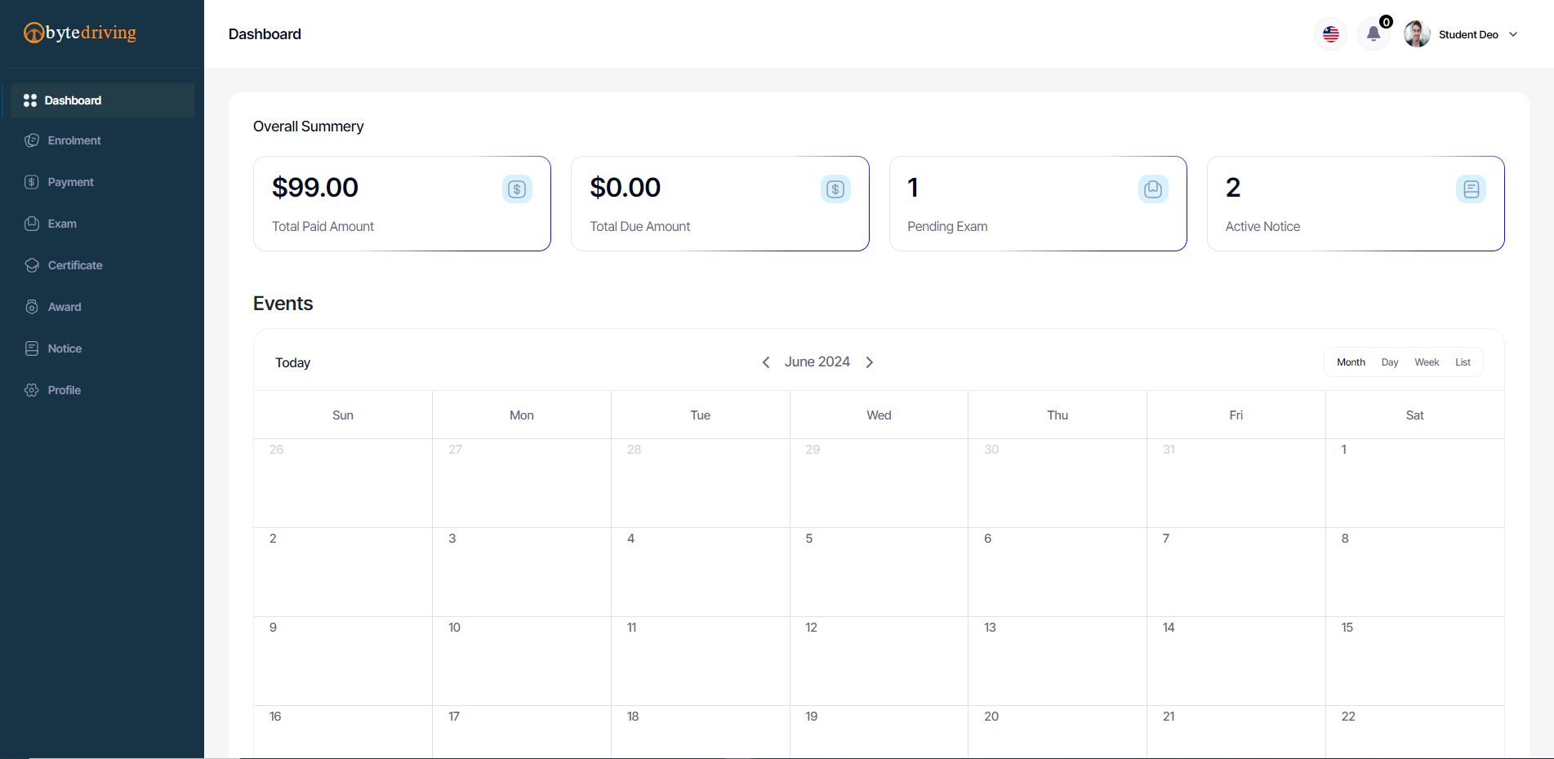Click the Certificate graduation cap icon
This screenshot has width=1554, height=759.
(x=32, y=265)
